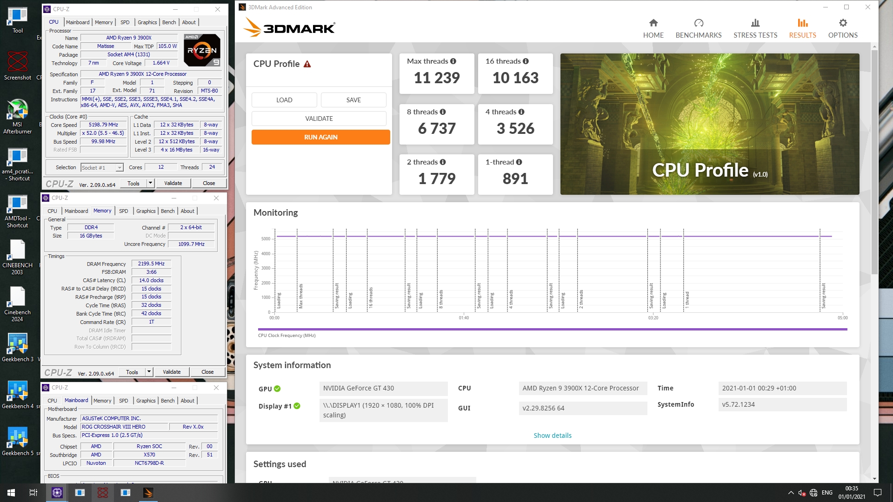Show hidden system tray icons
Screen dimensions: 893x502
(x=791, y=493)
